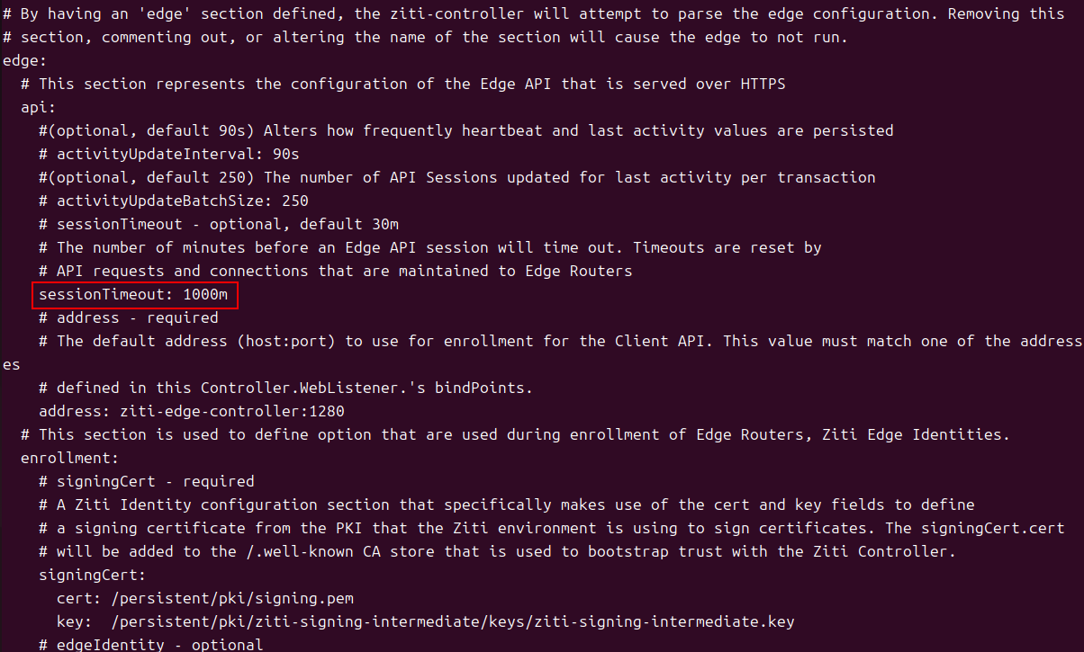
Task: Click the first comment line about ziti-controller parsing
Action: 534,13
